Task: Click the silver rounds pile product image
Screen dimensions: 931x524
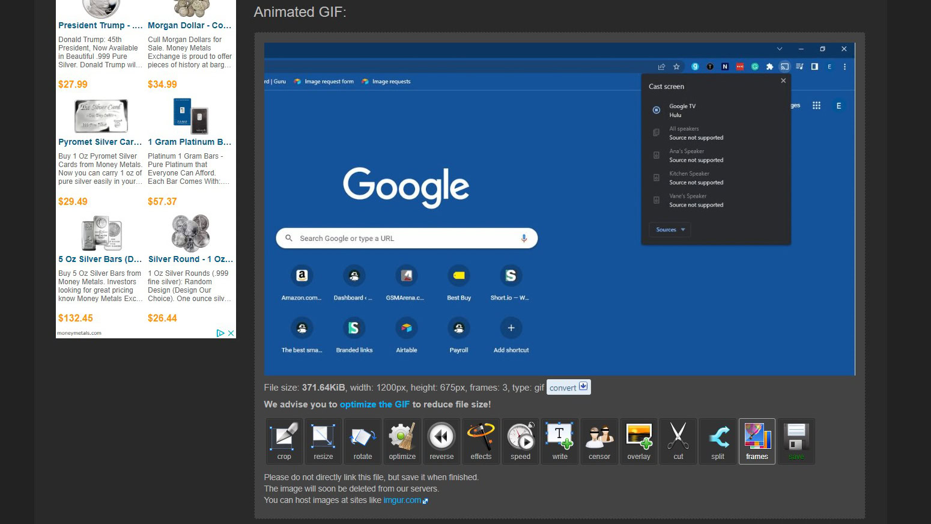Action: (190, 233)
